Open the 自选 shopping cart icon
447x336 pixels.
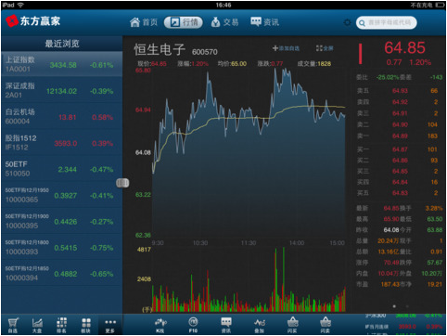pyautogui.click(x=13, y=325)
